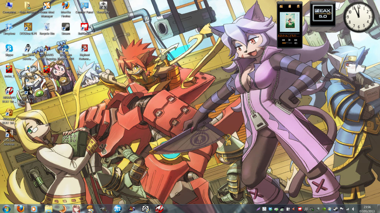The width and height of the screenshot is (380, 213).
Task: Open the NVIDIA tray icon
Action: pos(324,209)
